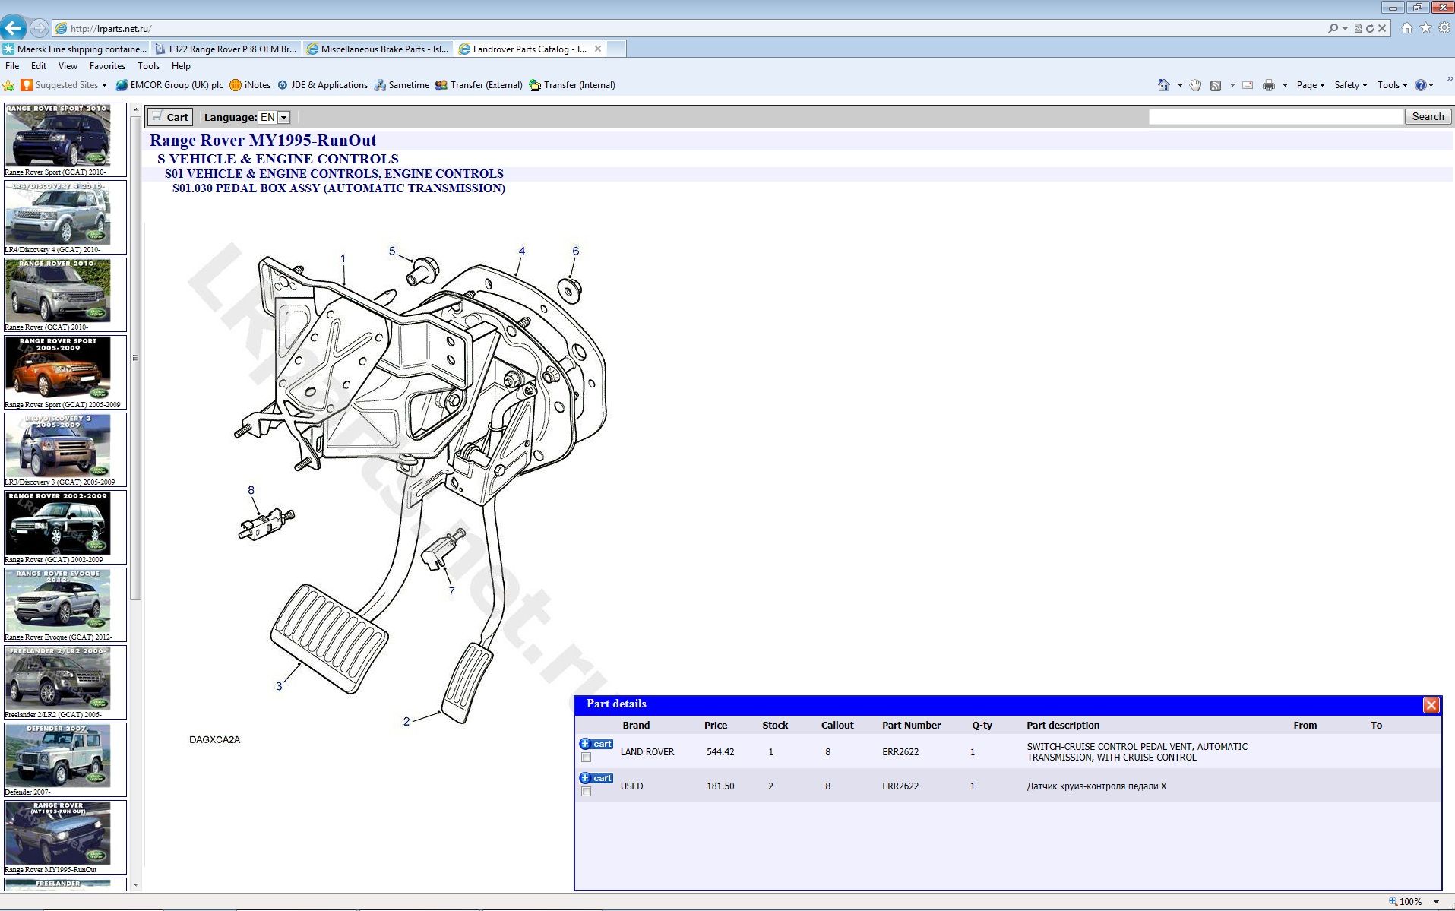This screenshot has height=911, width=1455.
Task: Open iNotes bookmark
Action: tap(250, 85)
